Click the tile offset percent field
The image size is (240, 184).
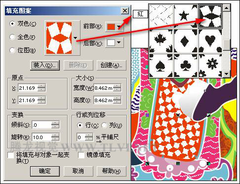point(81,137)
